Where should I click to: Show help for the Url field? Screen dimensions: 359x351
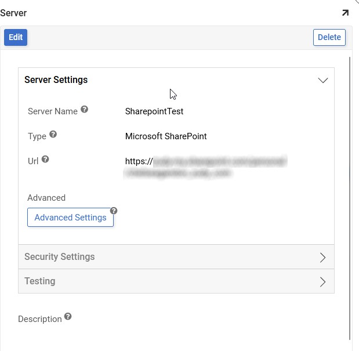pyautogui.click(x=45, y=160)
